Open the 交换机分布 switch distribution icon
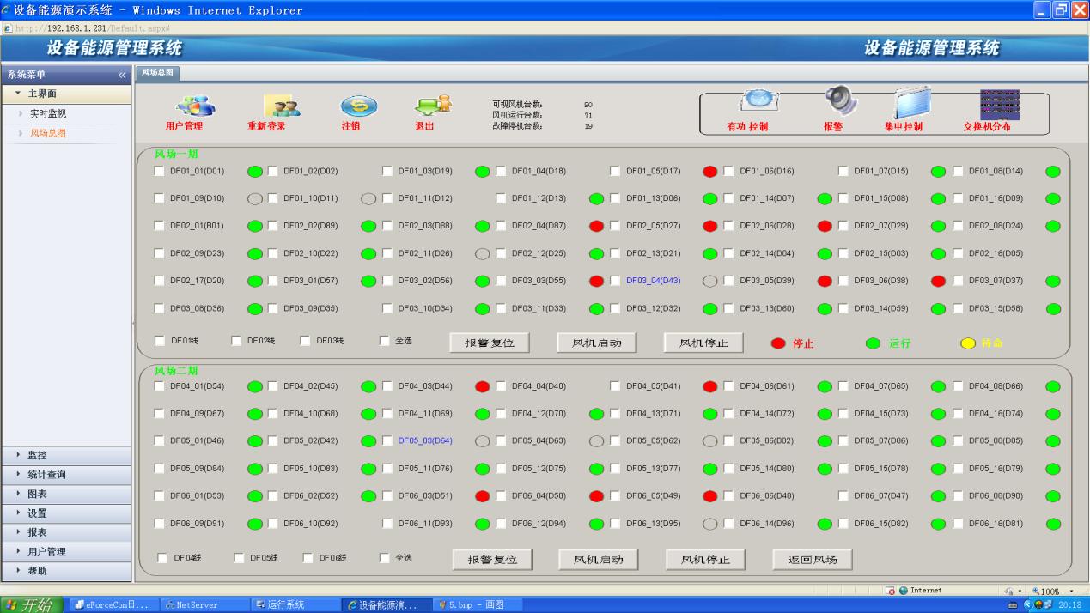The height and width of the screenshot is (613, 1090). coord(999,104)
